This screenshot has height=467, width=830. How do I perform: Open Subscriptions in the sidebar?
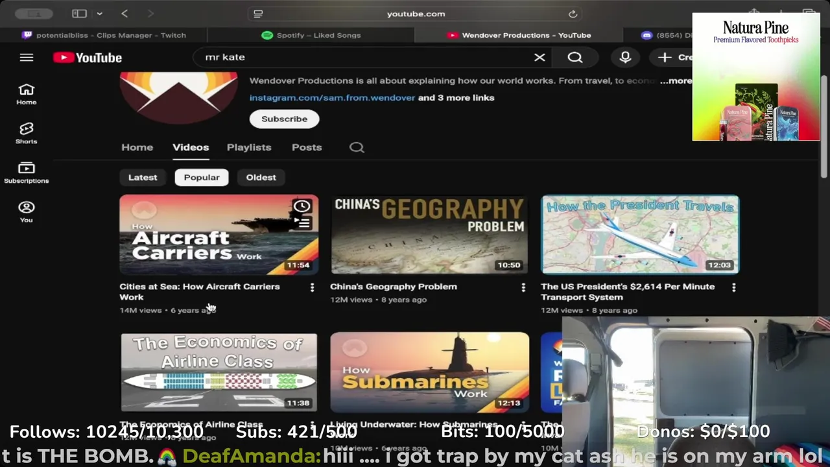(27, 173)
